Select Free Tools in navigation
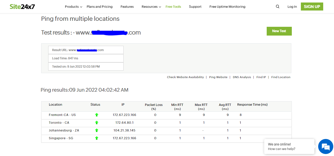334x156 pixels. tap(173, 7)
